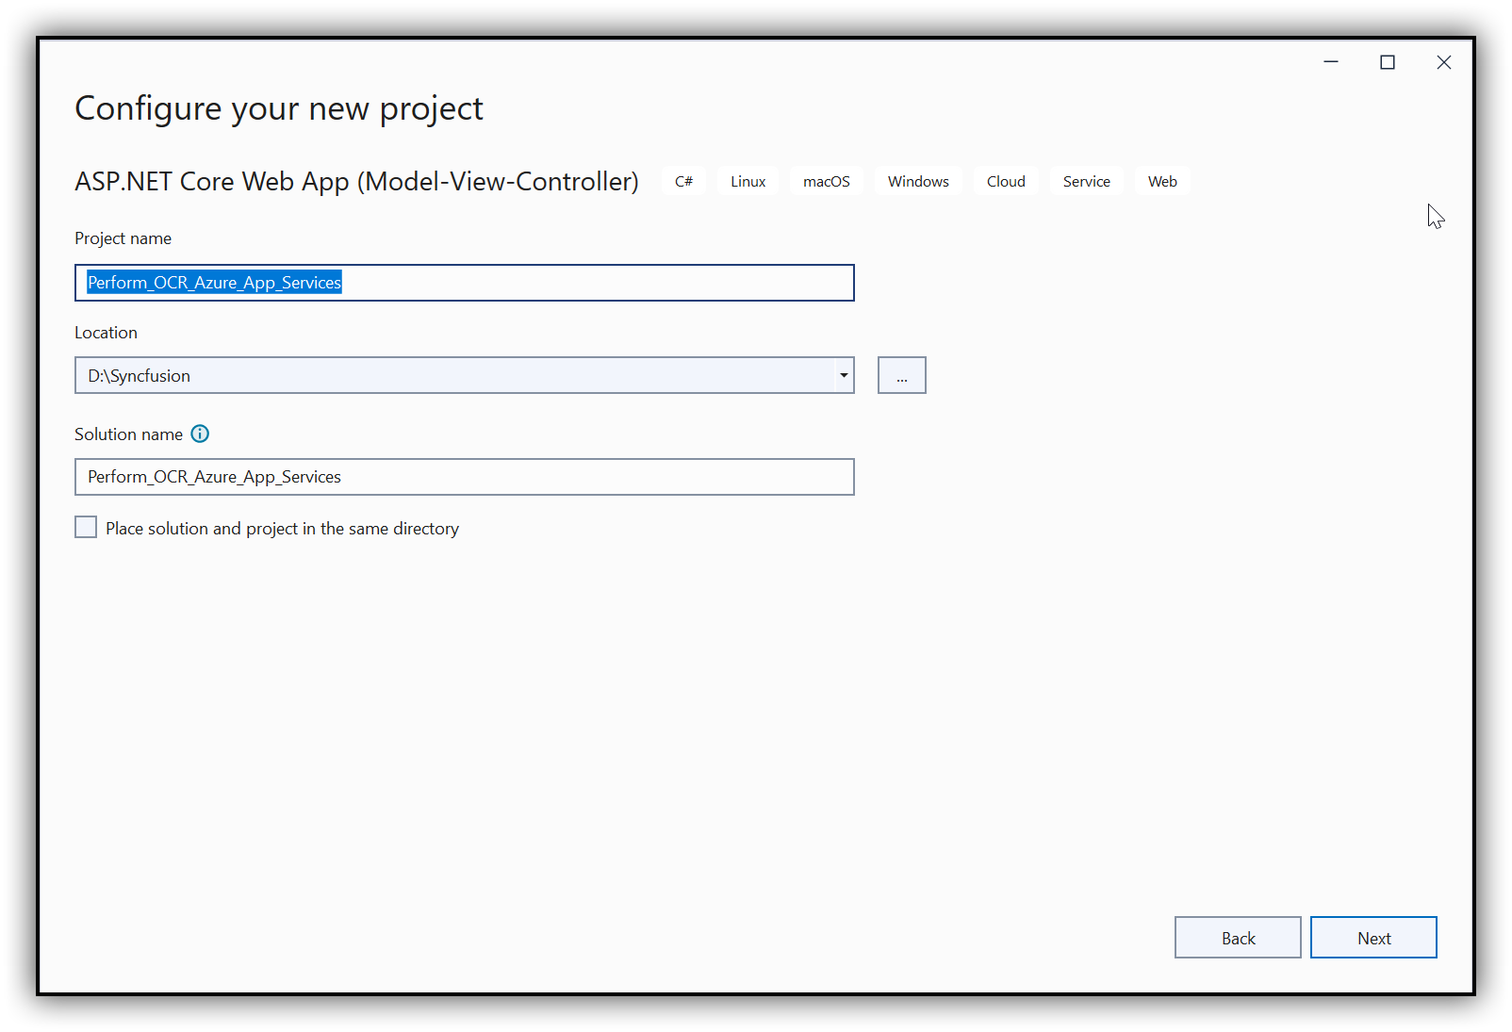Click the C# language tag
This screenshot has width=1512, height=1032.
pyautogui.click(x=683, y=181)
